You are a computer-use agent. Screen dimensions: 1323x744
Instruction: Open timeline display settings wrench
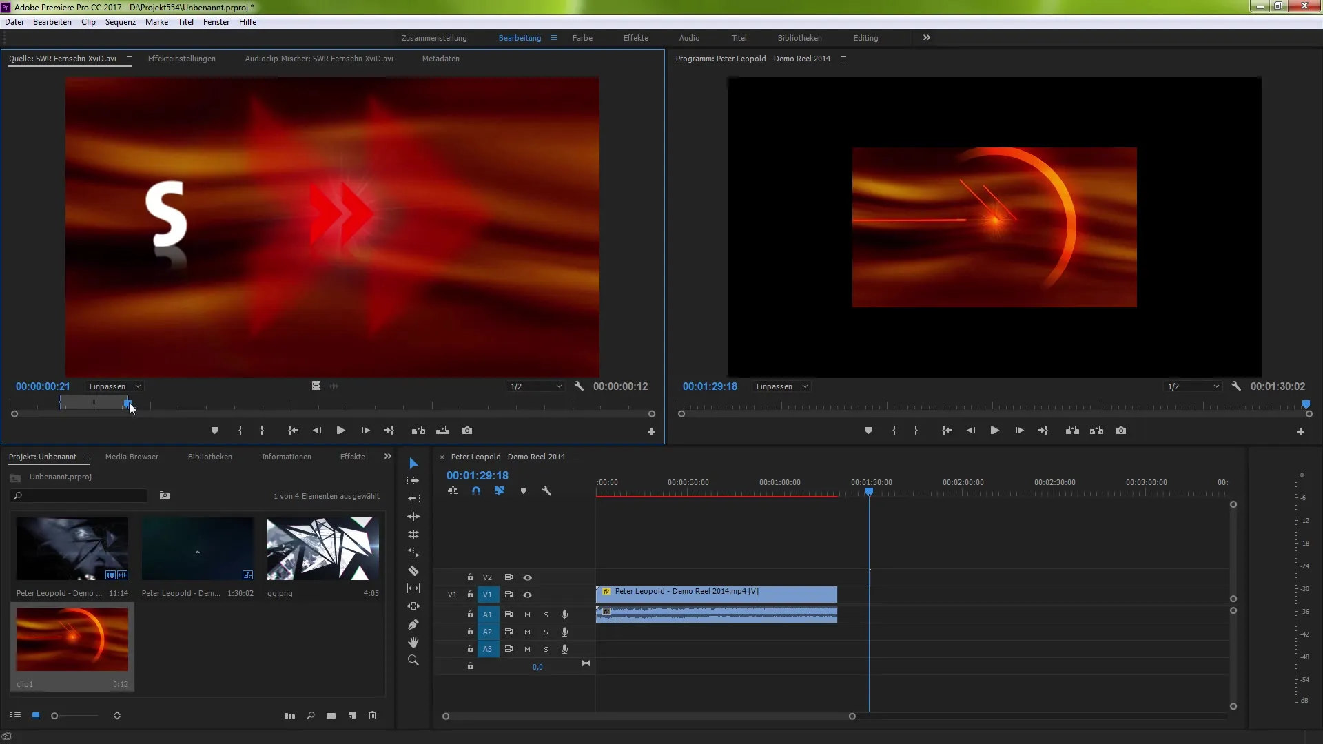(546, 491)
